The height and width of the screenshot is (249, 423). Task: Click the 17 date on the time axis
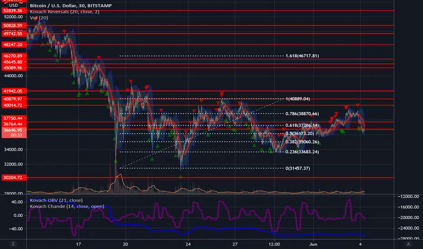coord(78,244)
